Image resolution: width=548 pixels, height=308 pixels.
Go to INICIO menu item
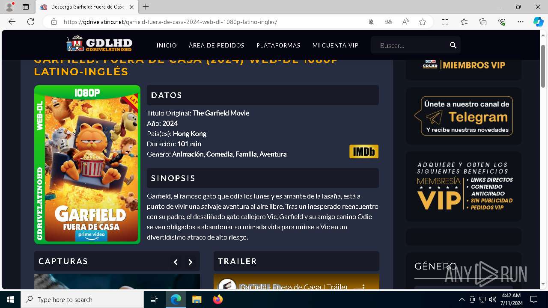[167, 45]
